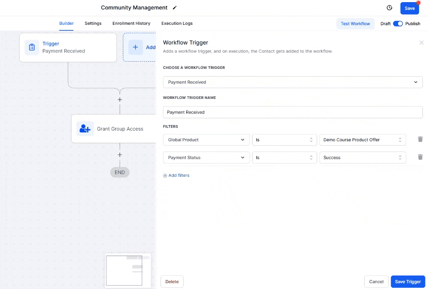Switch to the Settings tab
The height and width of the screenshot is (289, 428).
click(93, 24)
